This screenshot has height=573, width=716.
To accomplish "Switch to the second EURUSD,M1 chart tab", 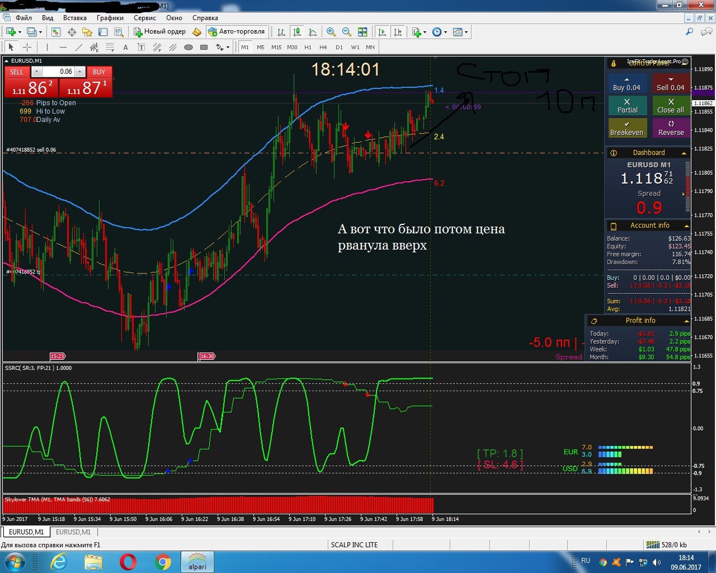I will (73, 532).
